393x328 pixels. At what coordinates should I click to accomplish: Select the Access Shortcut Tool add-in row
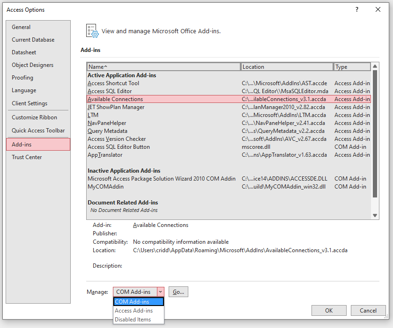[x=229, y=83]
